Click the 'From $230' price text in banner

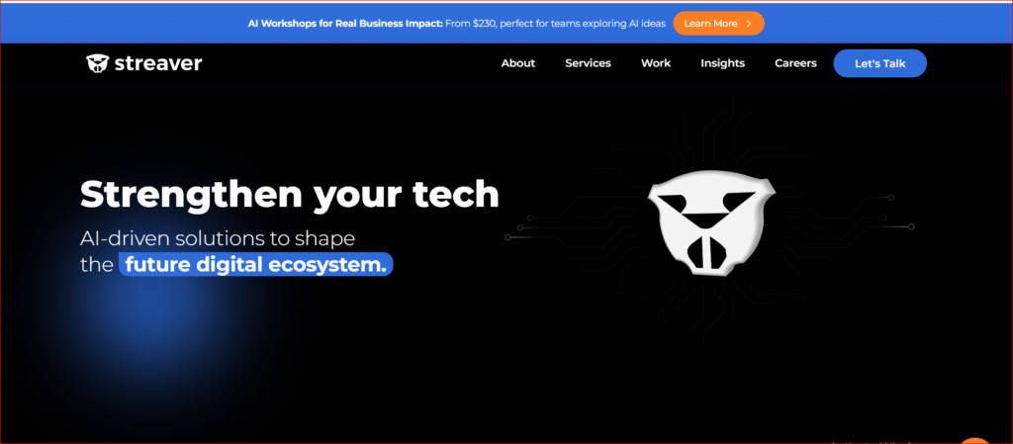469,23
